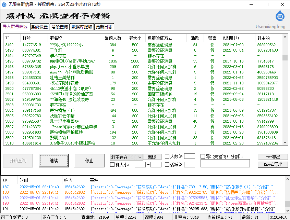
Task: Enable the 导出关键词 checkbox
Action: pyautogui.click(x=203, y=156)
